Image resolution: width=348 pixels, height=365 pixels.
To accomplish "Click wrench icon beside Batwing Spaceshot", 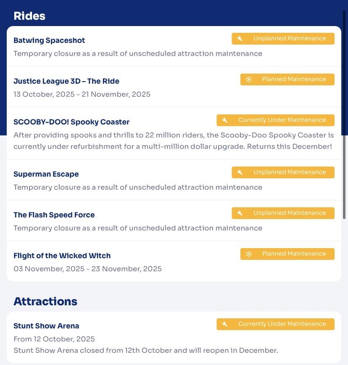I will [x=240, y=39].
